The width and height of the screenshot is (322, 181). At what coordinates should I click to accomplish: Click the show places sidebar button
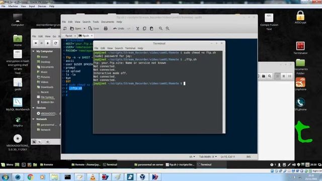(x=34, y=142)
